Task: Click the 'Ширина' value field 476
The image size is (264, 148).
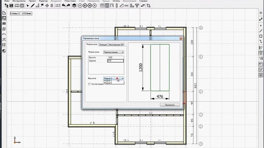Action: point(115,61)
